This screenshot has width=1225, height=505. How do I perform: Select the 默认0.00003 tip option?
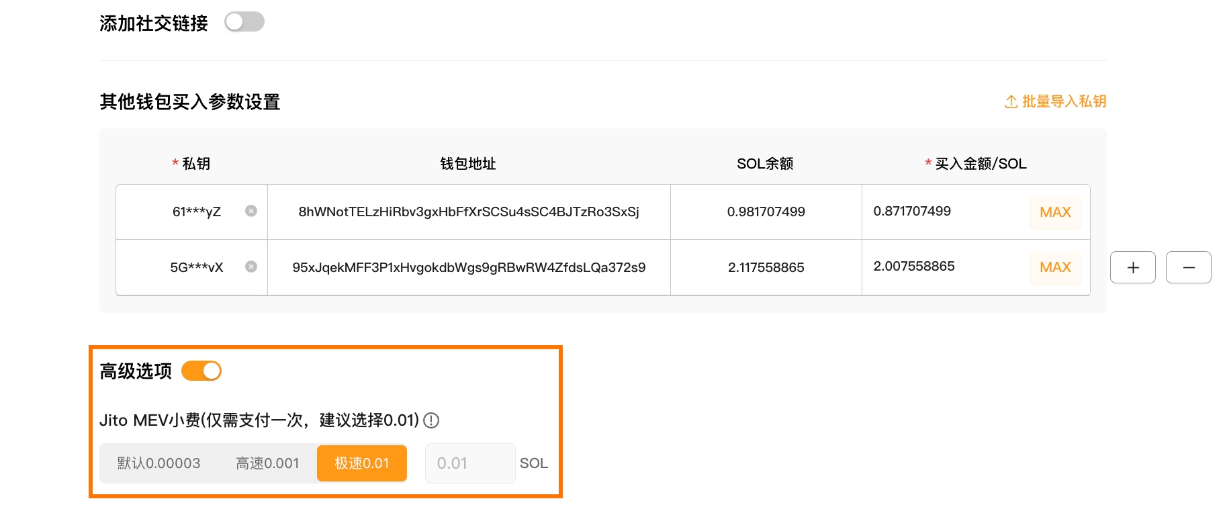(x=158, y=463)
